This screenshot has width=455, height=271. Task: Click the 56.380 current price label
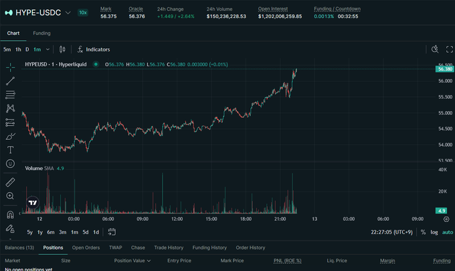pos(445,69)
